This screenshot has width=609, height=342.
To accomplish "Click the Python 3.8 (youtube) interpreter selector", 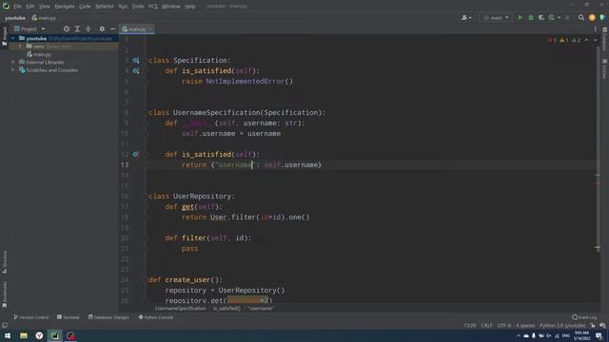I will click(562, 325).
